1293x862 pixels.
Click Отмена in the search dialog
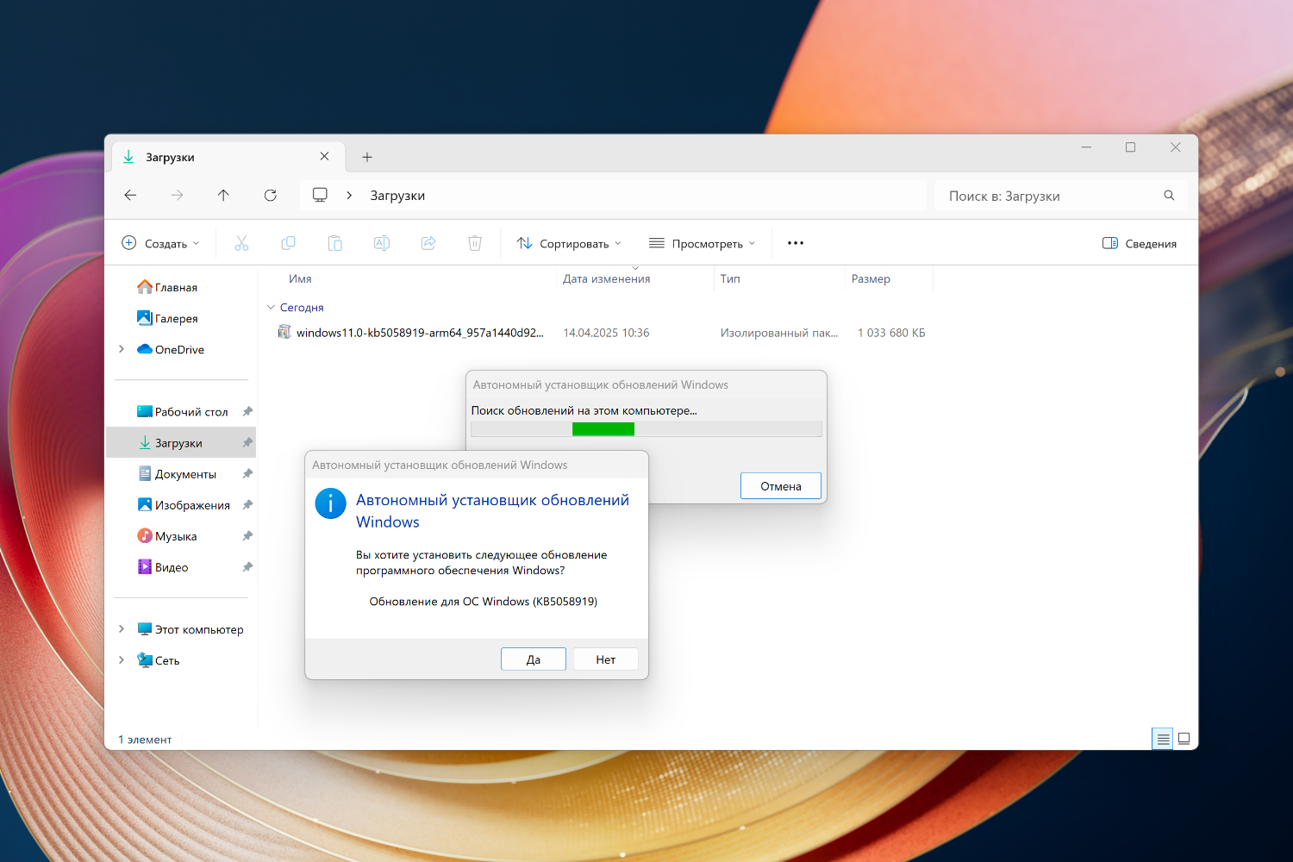(x=781, y=486)
